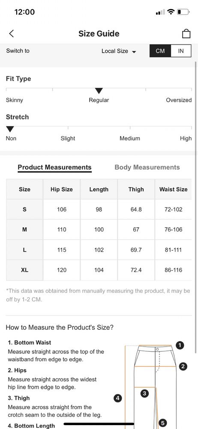Tap the numbered marker 4 on diagram
This screenshot has height=429, width=198.
pos(117,398)
